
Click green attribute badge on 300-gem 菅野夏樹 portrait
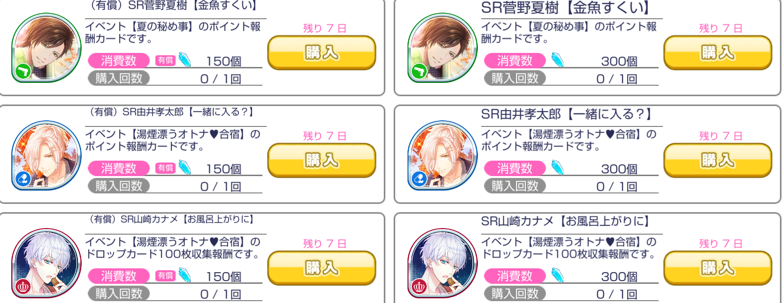pyautogui.click(x=419, y=72)
